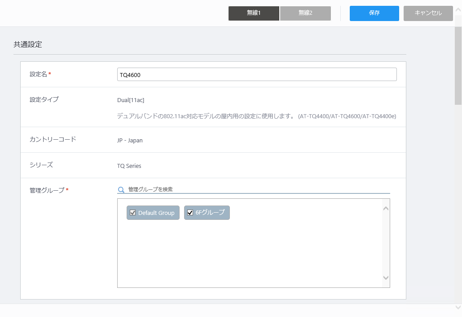Click the magnifier icon for group search
462x317 pixels.
121,190
